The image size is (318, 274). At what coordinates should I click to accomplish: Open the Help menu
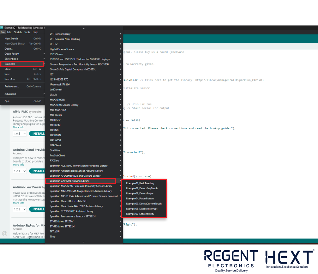(35, 32)
